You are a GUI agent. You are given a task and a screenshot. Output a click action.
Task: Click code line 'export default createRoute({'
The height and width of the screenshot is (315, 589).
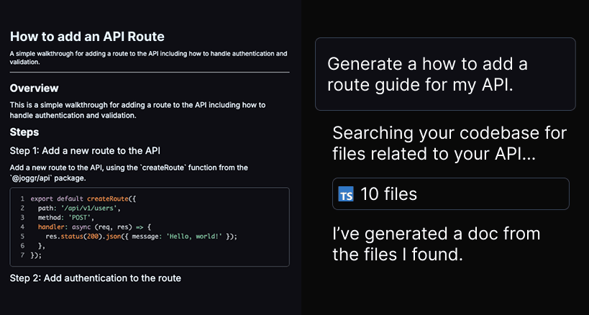click(x=83, y=198)
